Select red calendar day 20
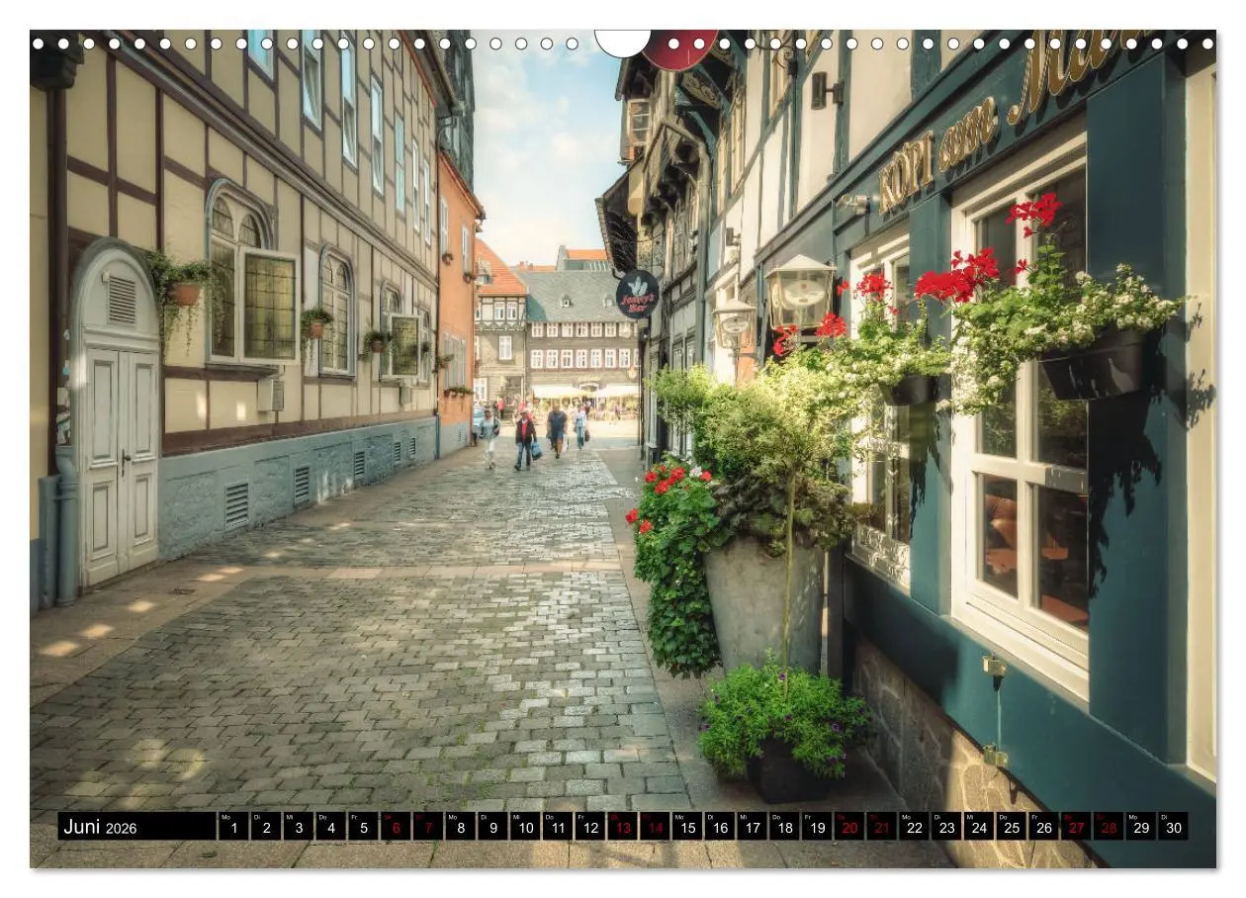This screenshot has width=1246, height=898. tap(849, 827)
